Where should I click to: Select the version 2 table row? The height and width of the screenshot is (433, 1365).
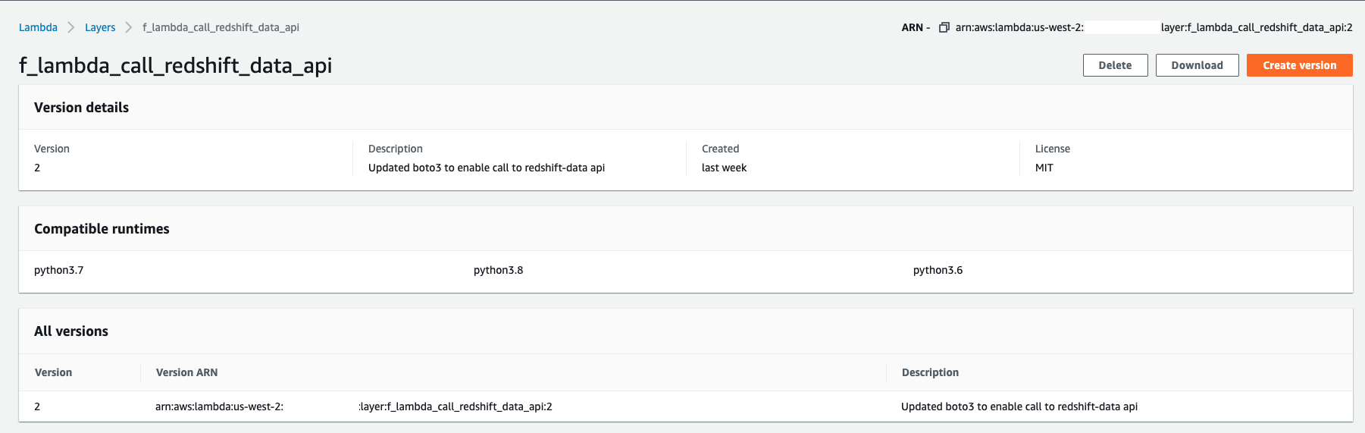[685, 406]
